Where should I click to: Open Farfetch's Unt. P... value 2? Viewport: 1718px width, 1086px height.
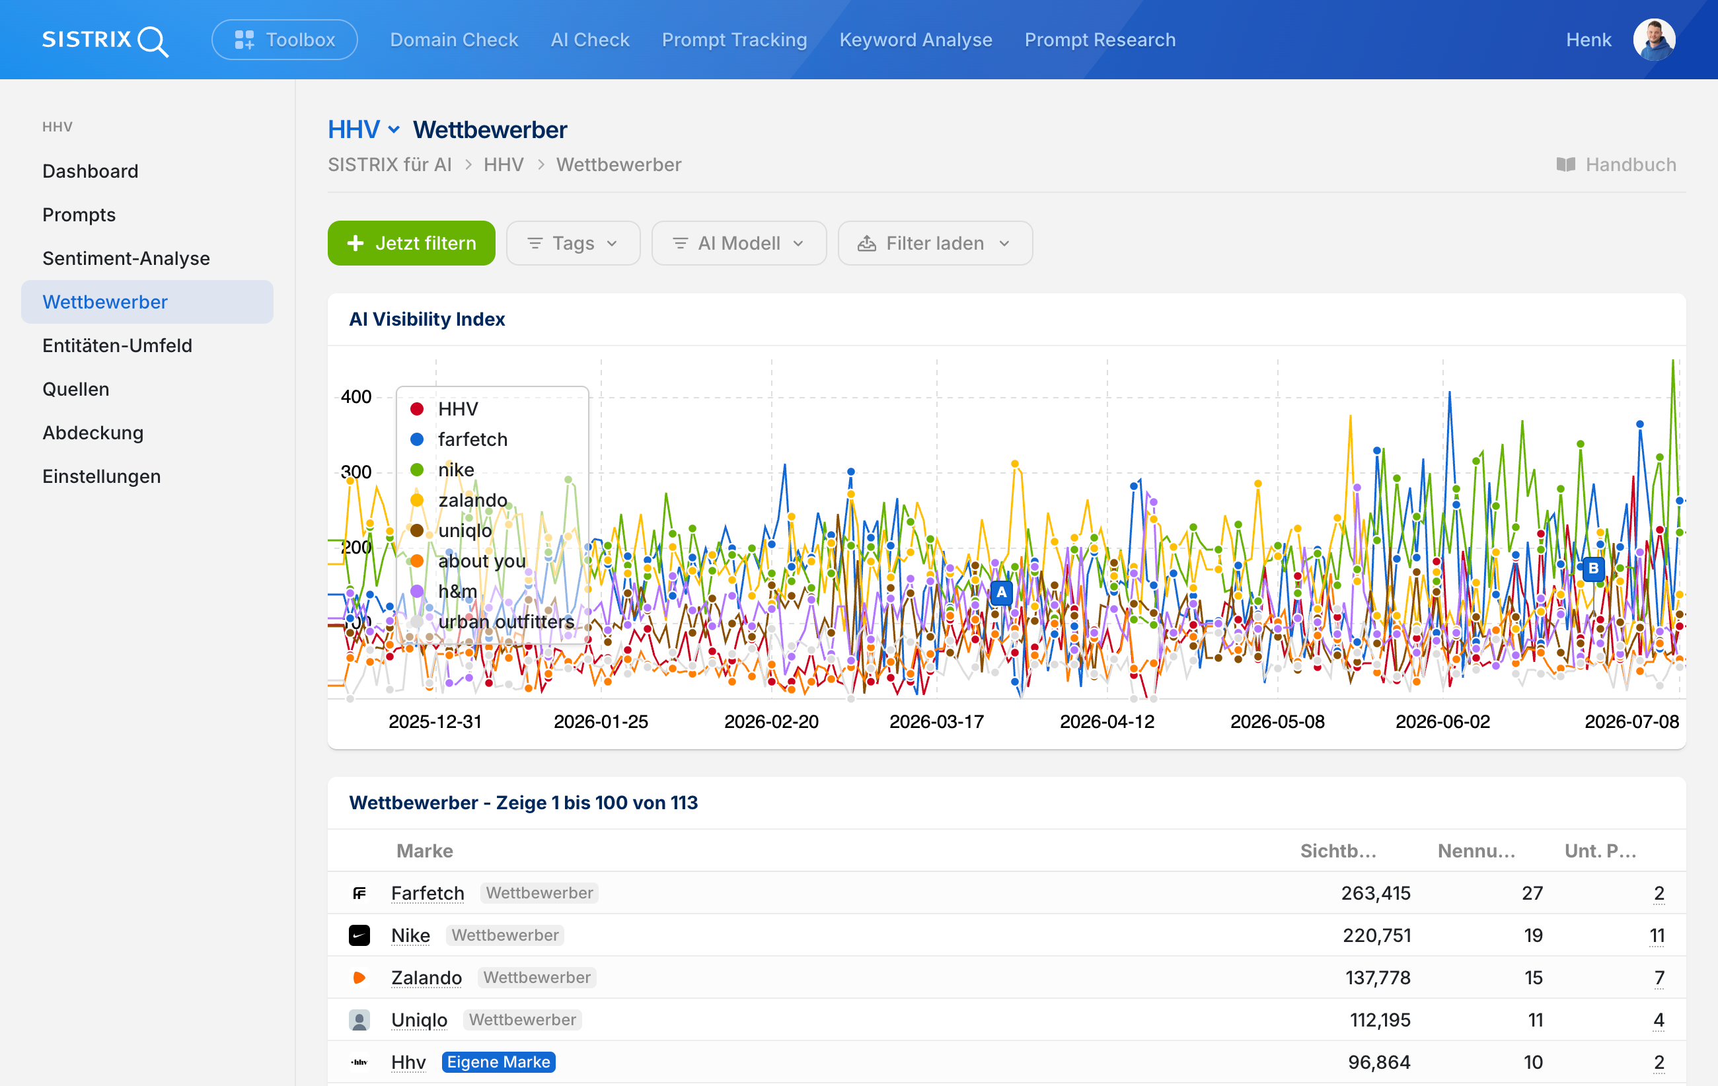(x=1659, y=892)
